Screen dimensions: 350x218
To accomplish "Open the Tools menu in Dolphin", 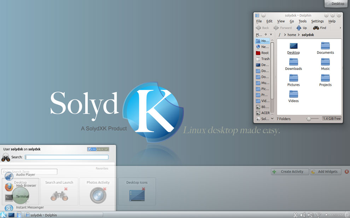I will (x=303, y=21).
